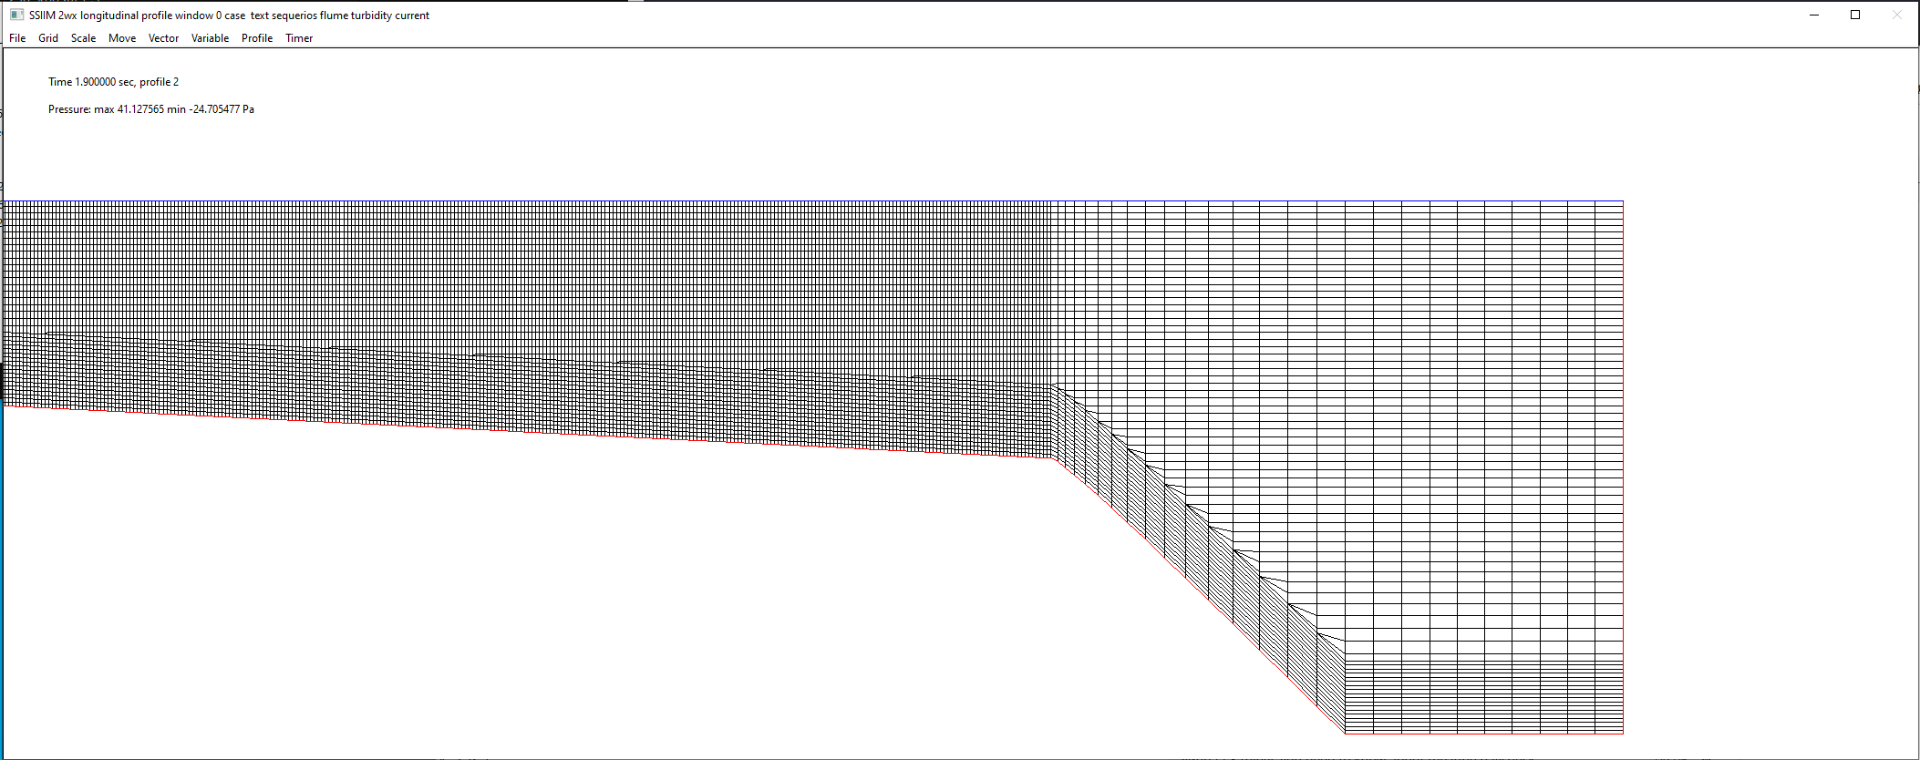
Task: Open the Timer menu
Action: tap(299, 38)
